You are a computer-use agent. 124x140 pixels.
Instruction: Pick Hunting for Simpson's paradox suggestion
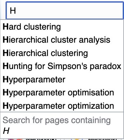[62, 66]
